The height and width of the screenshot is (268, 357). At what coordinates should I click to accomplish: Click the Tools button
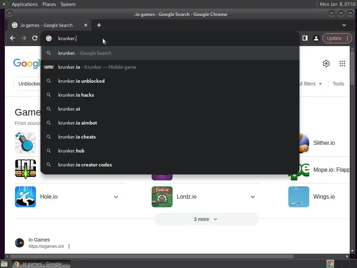tap(338, 84)
